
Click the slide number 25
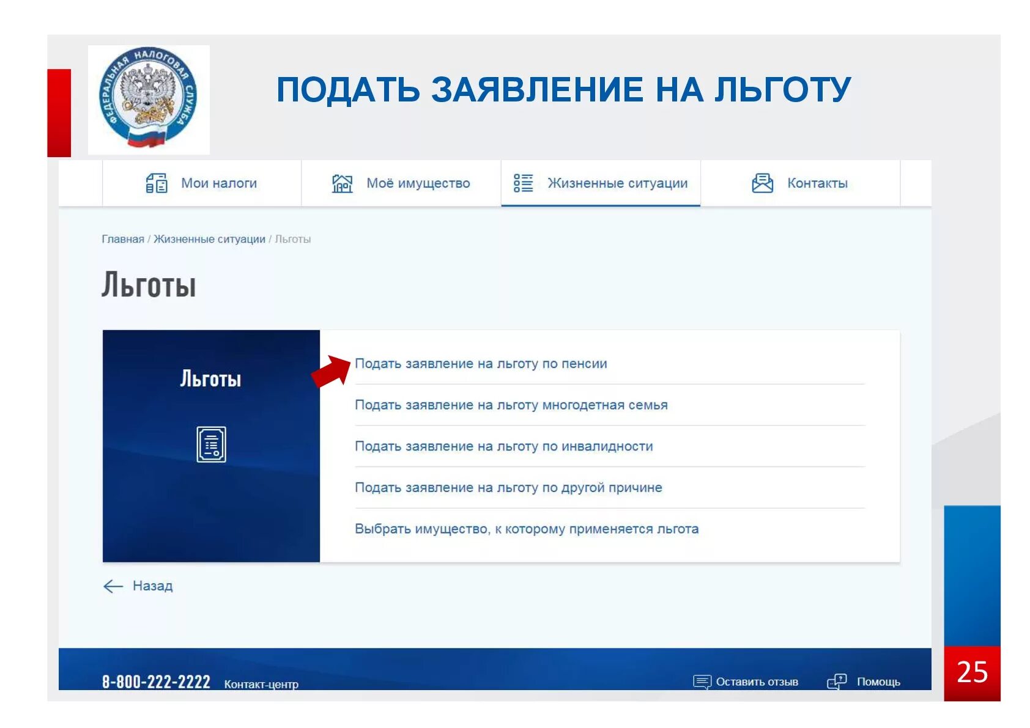(972, 672)
